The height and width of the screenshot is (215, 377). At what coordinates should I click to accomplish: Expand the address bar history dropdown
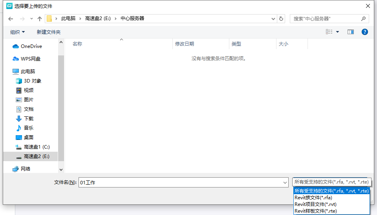point(273,19)
